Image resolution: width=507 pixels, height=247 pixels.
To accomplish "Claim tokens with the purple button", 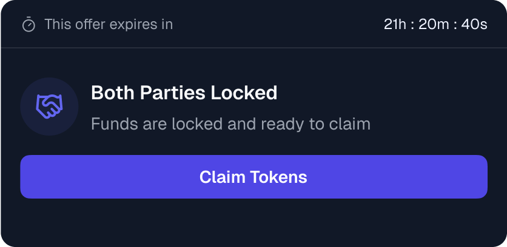I will coord(253,177).
